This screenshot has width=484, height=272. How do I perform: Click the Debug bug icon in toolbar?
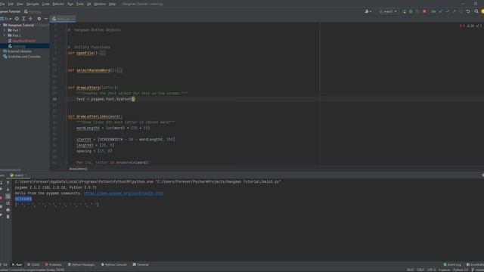411,11
